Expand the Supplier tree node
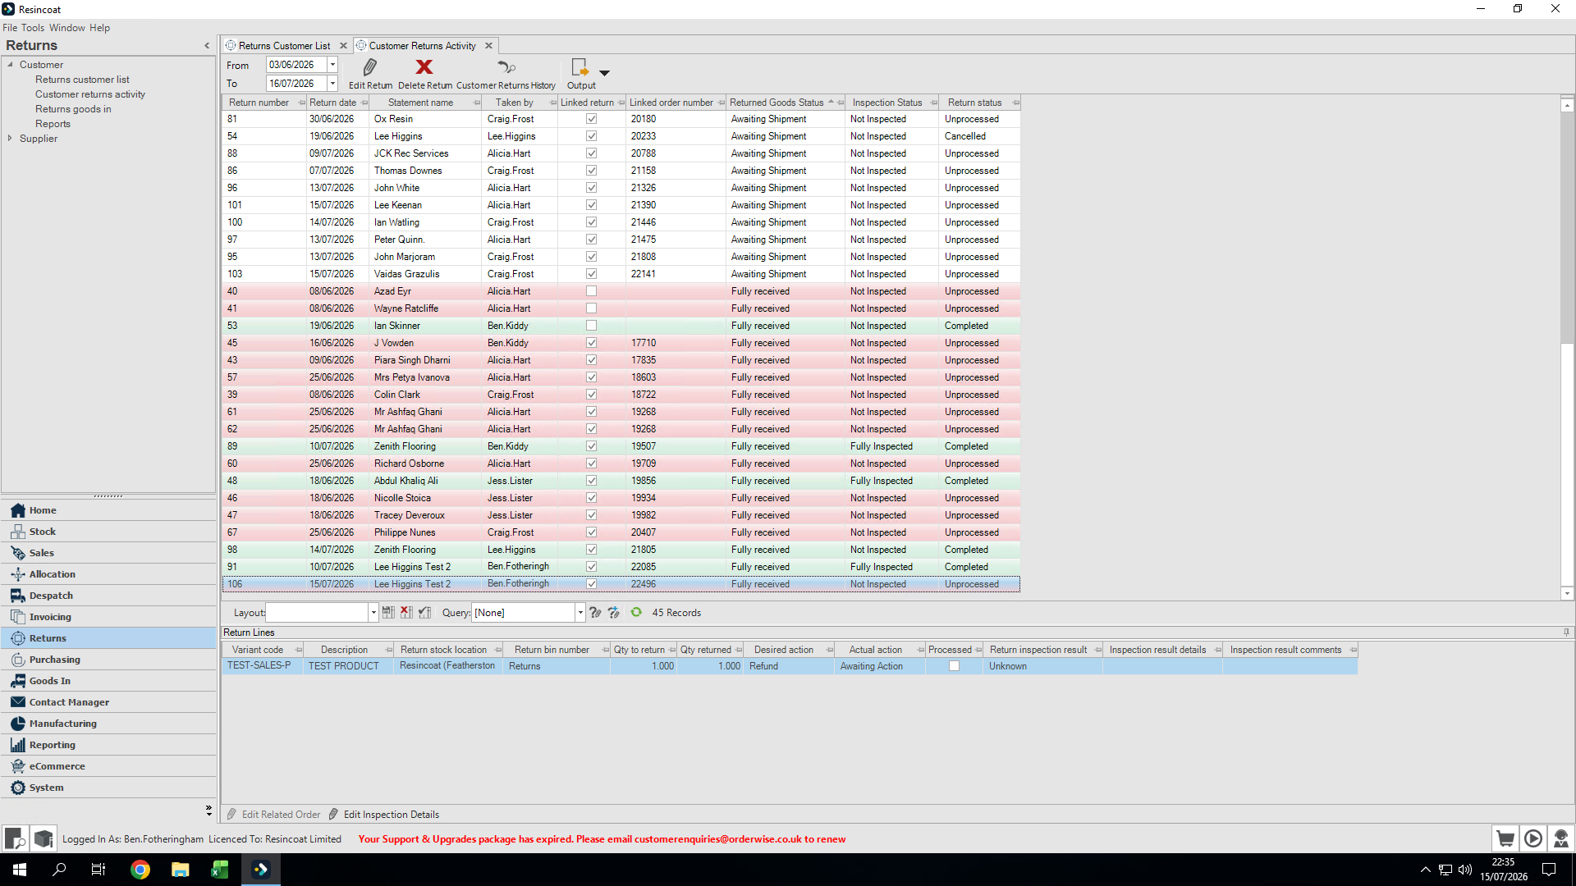The height and width of the screenshot is (886, 1576). pos(10,139)
